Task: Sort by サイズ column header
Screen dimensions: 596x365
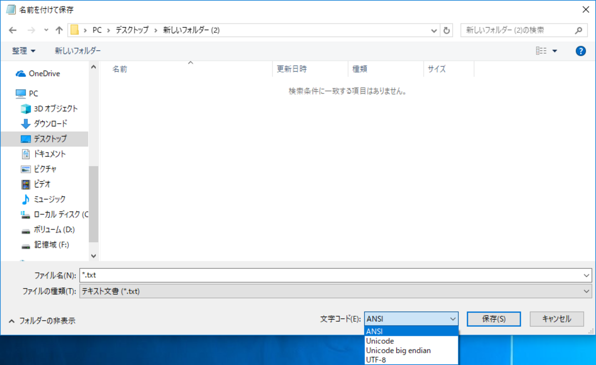Action: [x=448, y=69]
